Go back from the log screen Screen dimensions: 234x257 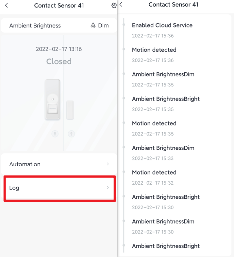coord(121,5)
